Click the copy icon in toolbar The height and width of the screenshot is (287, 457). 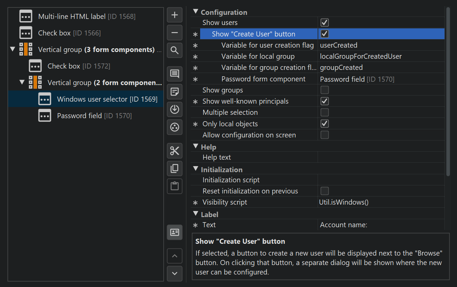pyautogui.click(x=174, y=168)
